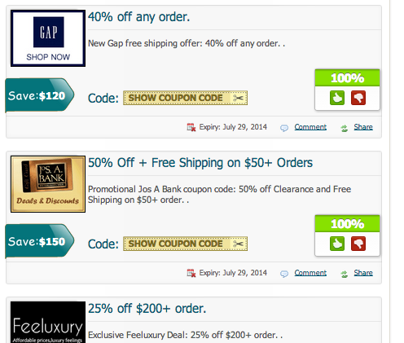Image resolution: width=404 pixels, height=343 pixels.
Task: Click thumbs down on the Gap coupon
Action: click(358, 98)
